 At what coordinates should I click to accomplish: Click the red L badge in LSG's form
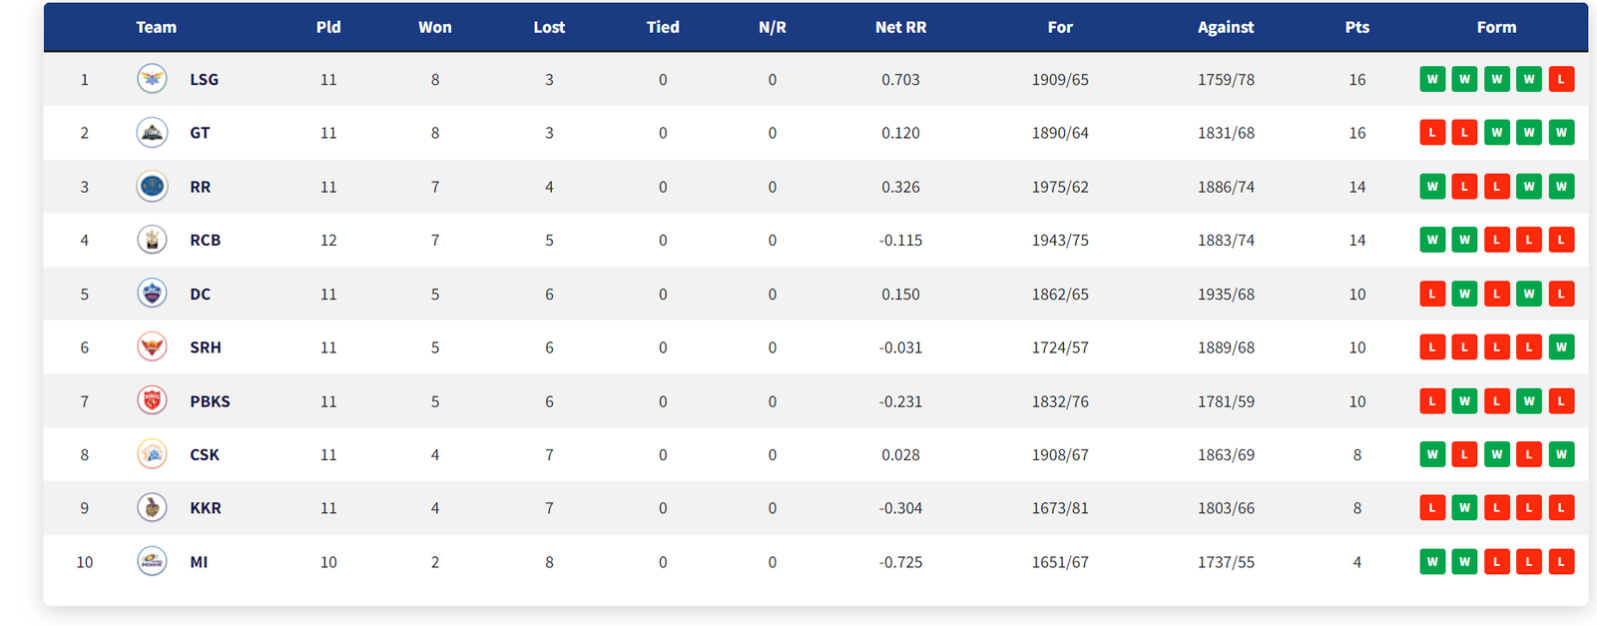point(1561,79)
